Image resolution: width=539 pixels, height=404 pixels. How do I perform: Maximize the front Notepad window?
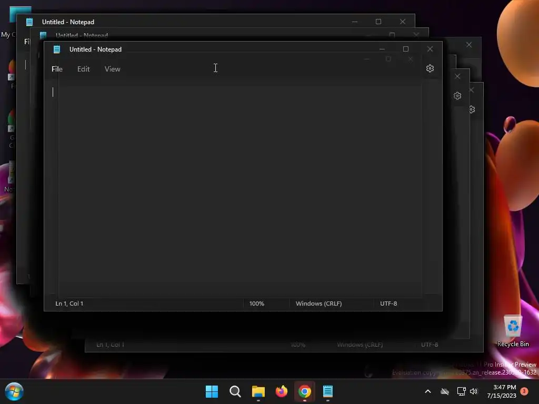(x=406, y=49)
